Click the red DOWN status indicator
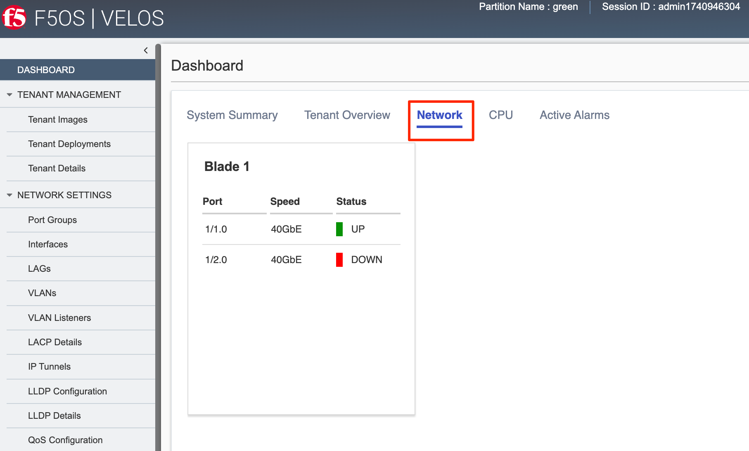The width and height of the screenshot is (749, 451). pyautogui.click(x=339, y=260)
